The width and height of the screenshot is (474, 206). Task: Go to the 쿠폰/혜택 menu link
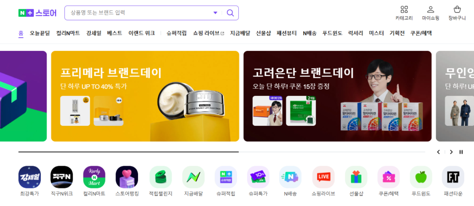pos(421,33)
